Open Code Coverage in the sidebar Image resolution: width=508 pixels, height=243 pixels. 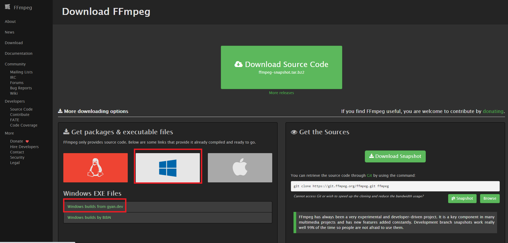pos(24,125)
